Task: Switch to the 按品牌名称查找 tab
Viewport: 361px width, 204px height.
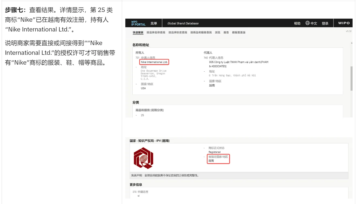Action: coord(156,33)
